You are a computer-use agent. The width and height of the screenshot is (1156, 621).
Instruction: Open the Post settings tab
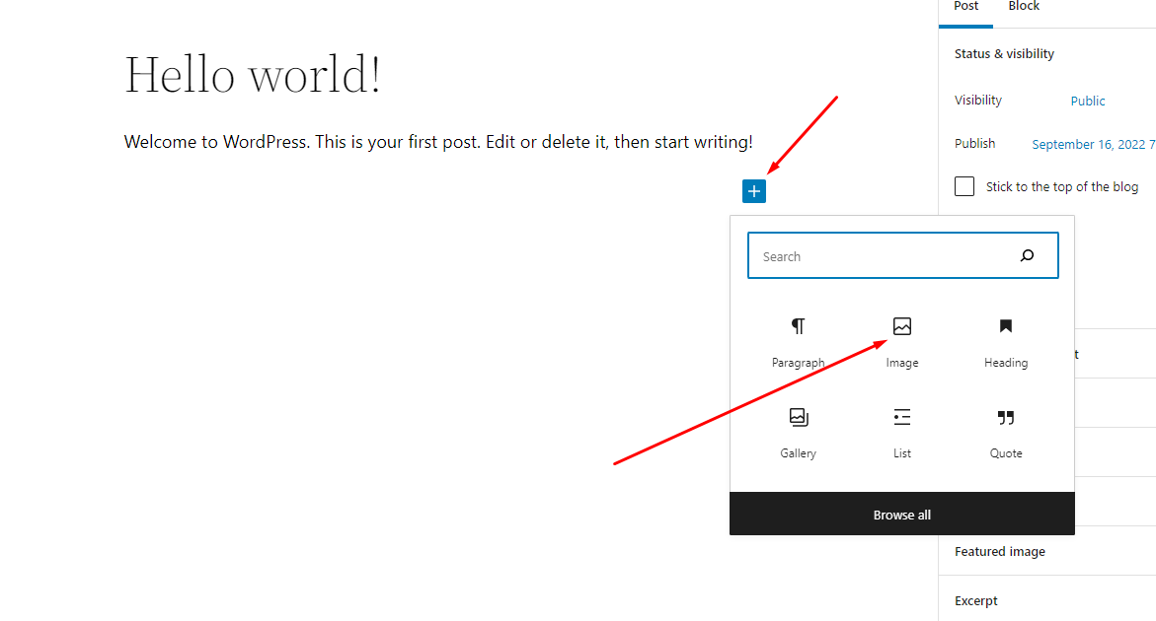point(964,6)
